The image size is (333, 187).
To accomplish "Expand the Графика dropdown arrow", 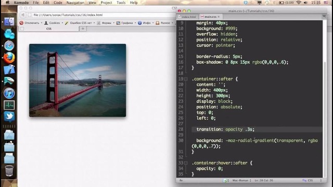I will [135, 23].
